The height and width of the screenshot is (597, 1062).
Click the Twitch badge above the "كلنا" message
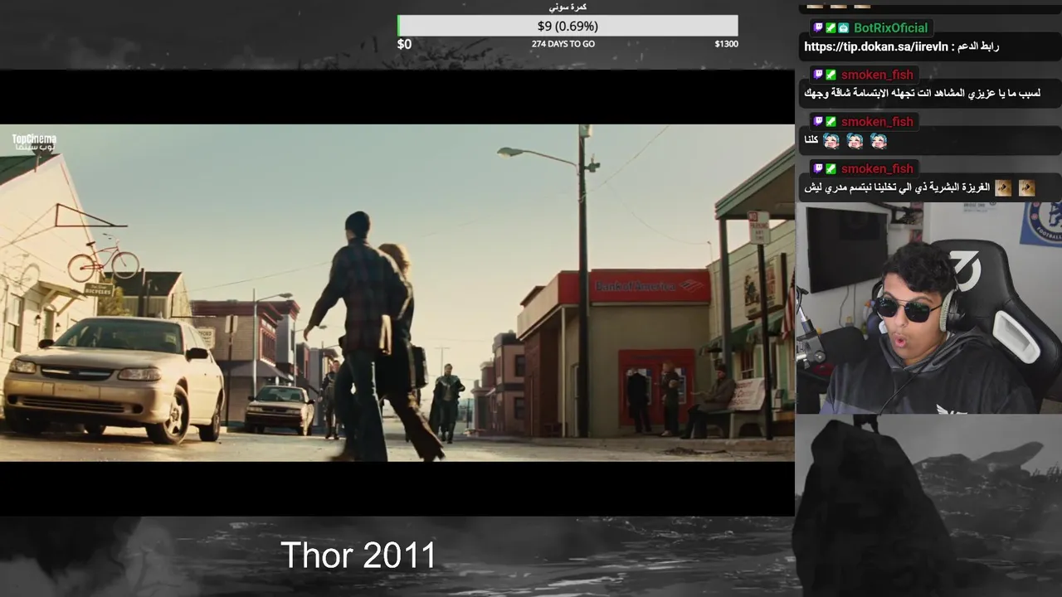(817, 122)
